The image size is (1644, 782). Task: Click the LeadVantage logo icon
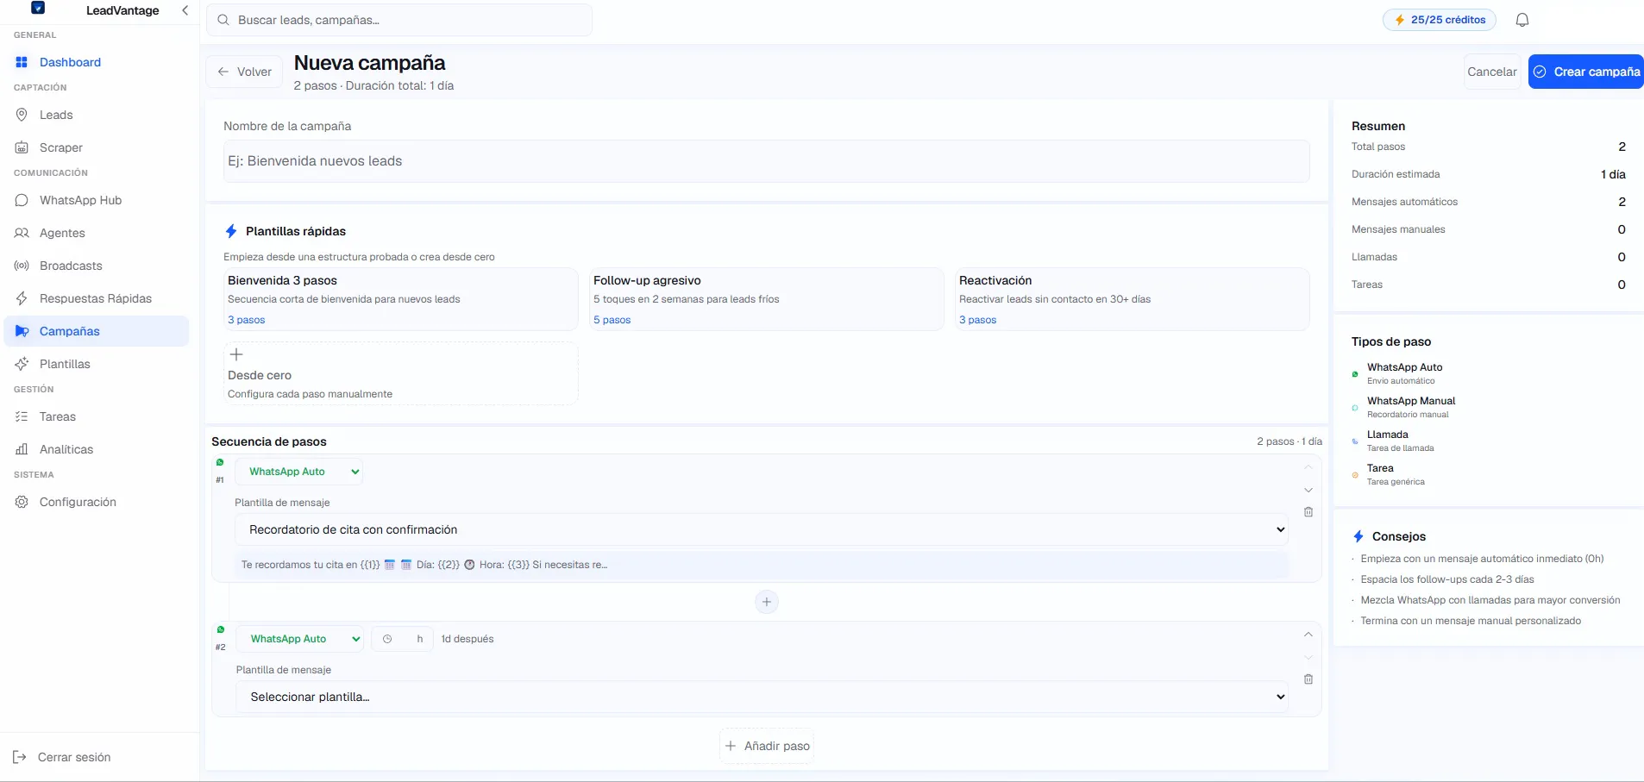[38, 9]
